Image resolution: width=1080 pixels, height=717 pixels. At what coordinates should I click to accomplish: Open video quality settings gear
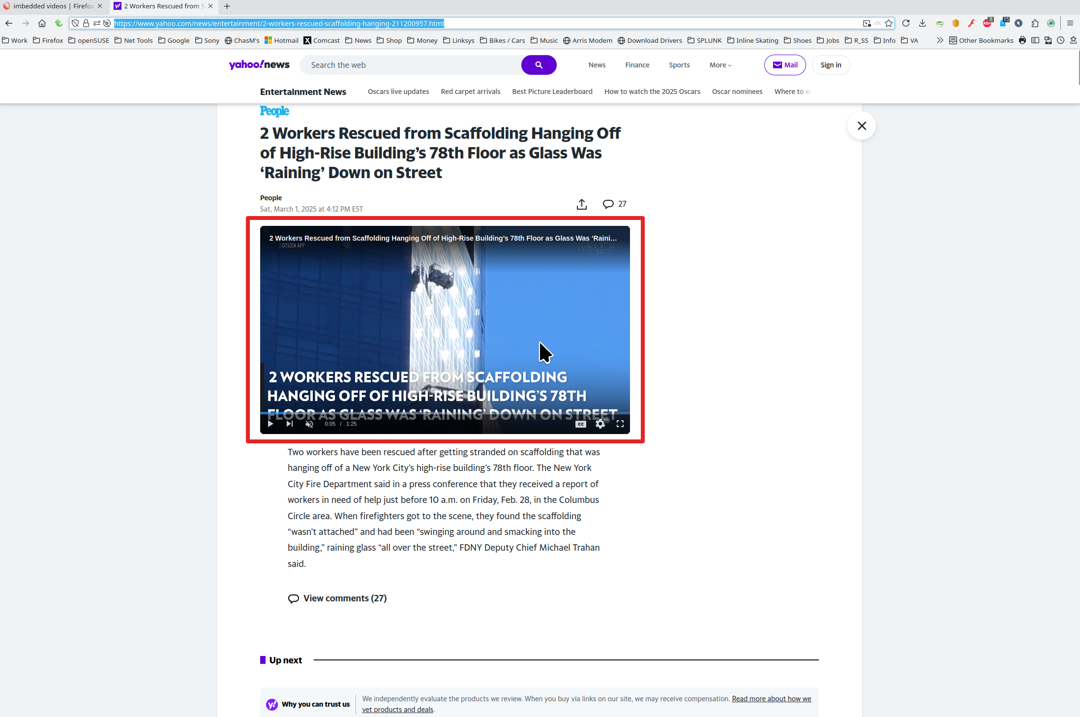point(600,424)
